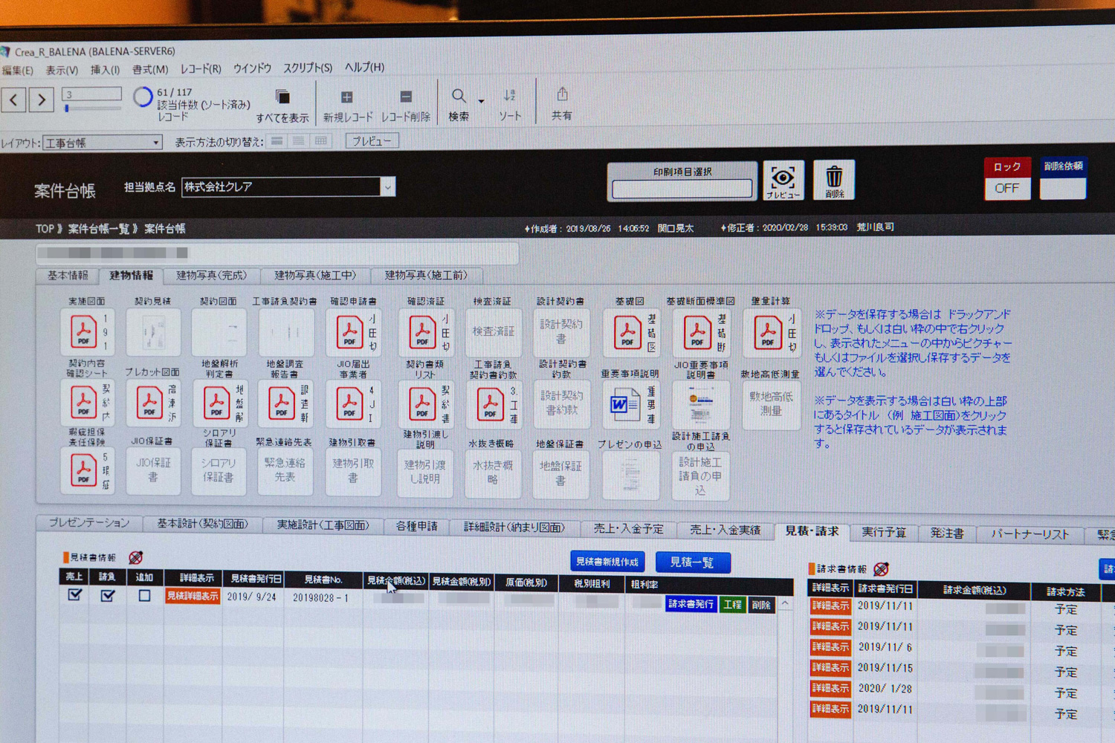Open the プレカット図面 PDF icon
The height and width of the screenshot is (743, 1115).
tap(149, 402)
